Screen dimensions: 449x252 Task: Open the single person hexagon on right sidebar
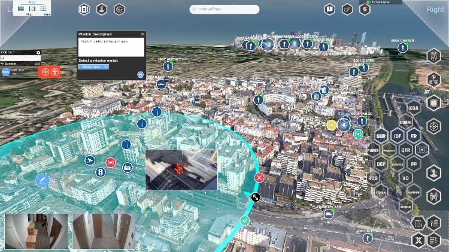(434, 173)
